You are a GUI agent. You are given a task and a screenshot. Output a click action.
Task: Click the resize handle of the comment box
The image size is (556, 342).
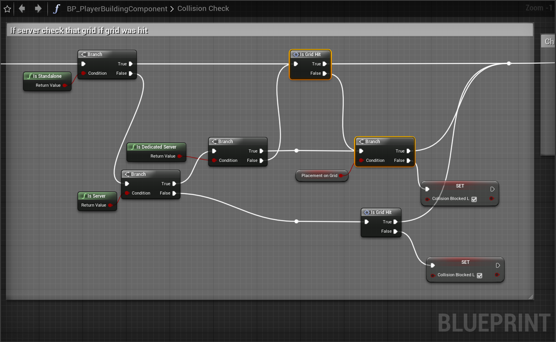(530, 297)
